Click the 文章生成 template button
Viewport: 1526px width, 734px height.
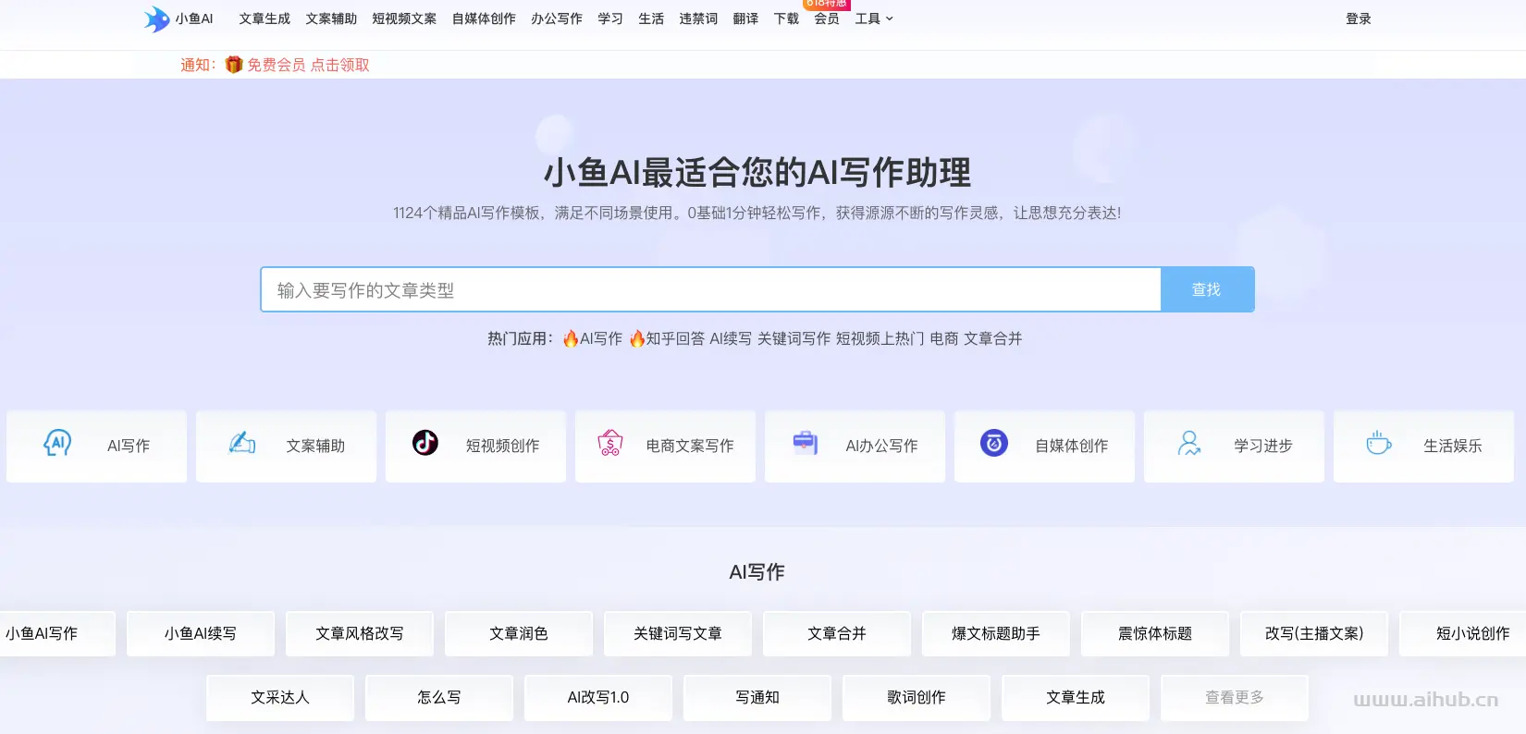pyautogui.click(x=1076, y=697)
